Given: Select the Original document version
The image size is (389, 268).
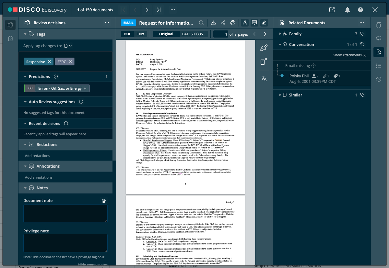Looking at the screenshot, I should [x=166, y=34].
